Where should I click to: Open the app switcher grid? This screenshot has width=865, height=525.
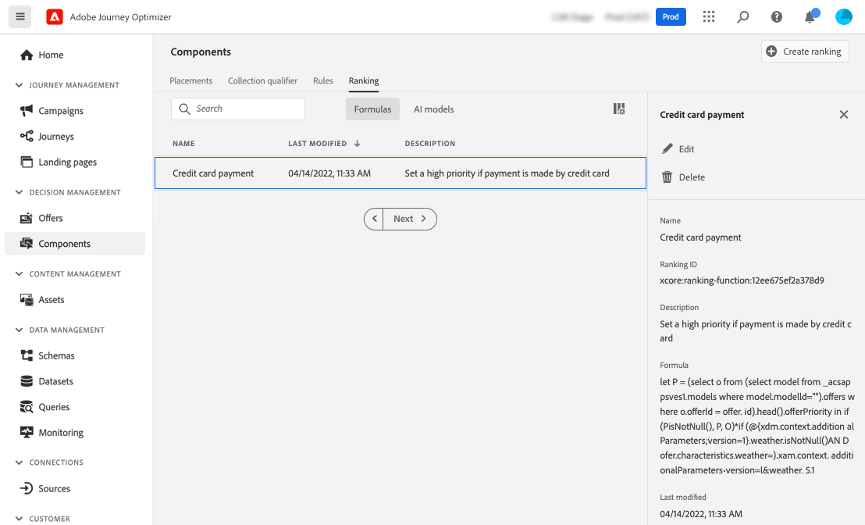pyautogui.click(x=709, y=16)
